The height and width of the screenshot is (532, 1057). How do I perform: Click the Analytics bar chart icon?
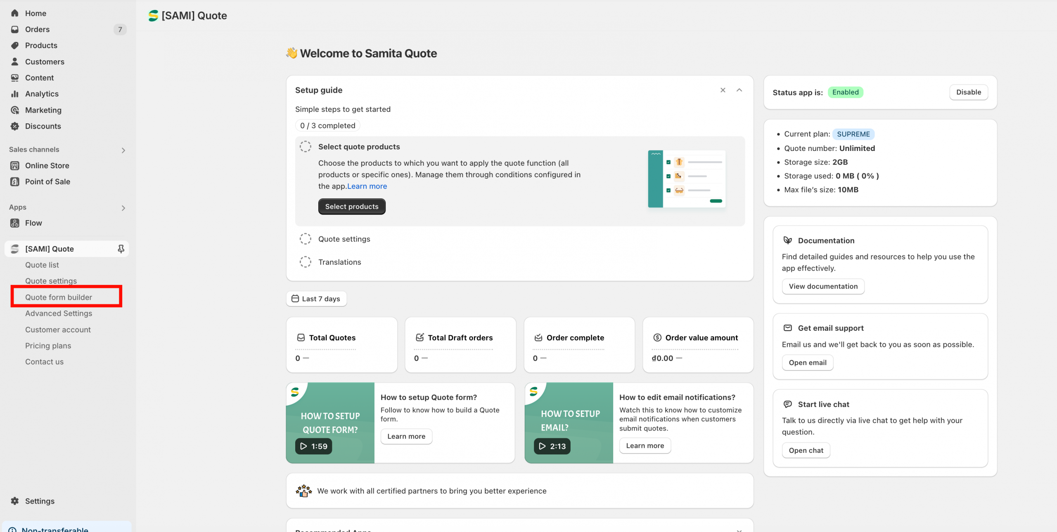tap(15, 94)
